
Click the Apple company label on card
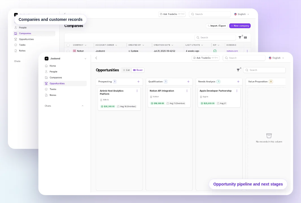point(204,97)
